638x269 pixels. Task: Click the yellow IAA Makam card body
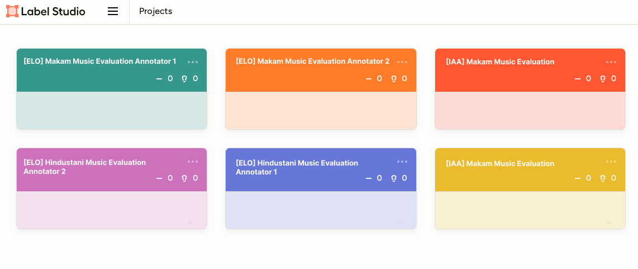click(x=530, y=210)
